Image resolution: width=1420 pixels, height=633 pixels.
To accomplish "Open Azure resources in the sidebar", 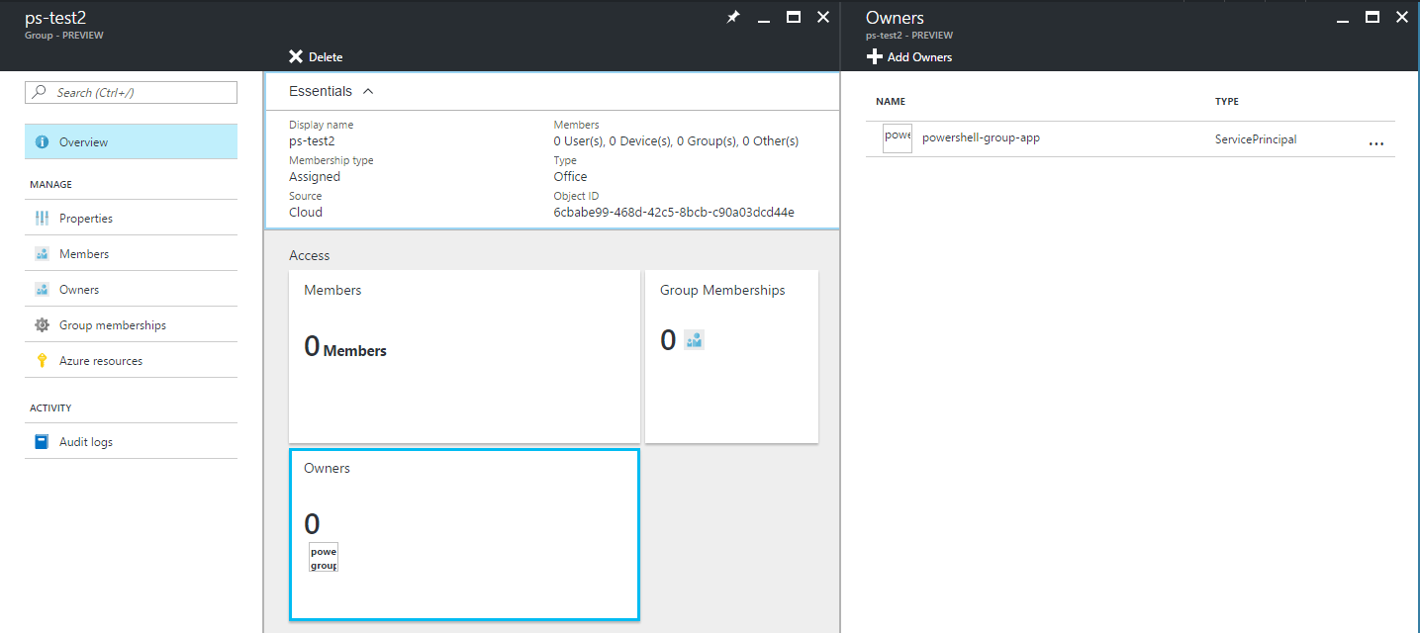I will pos(131,361).
